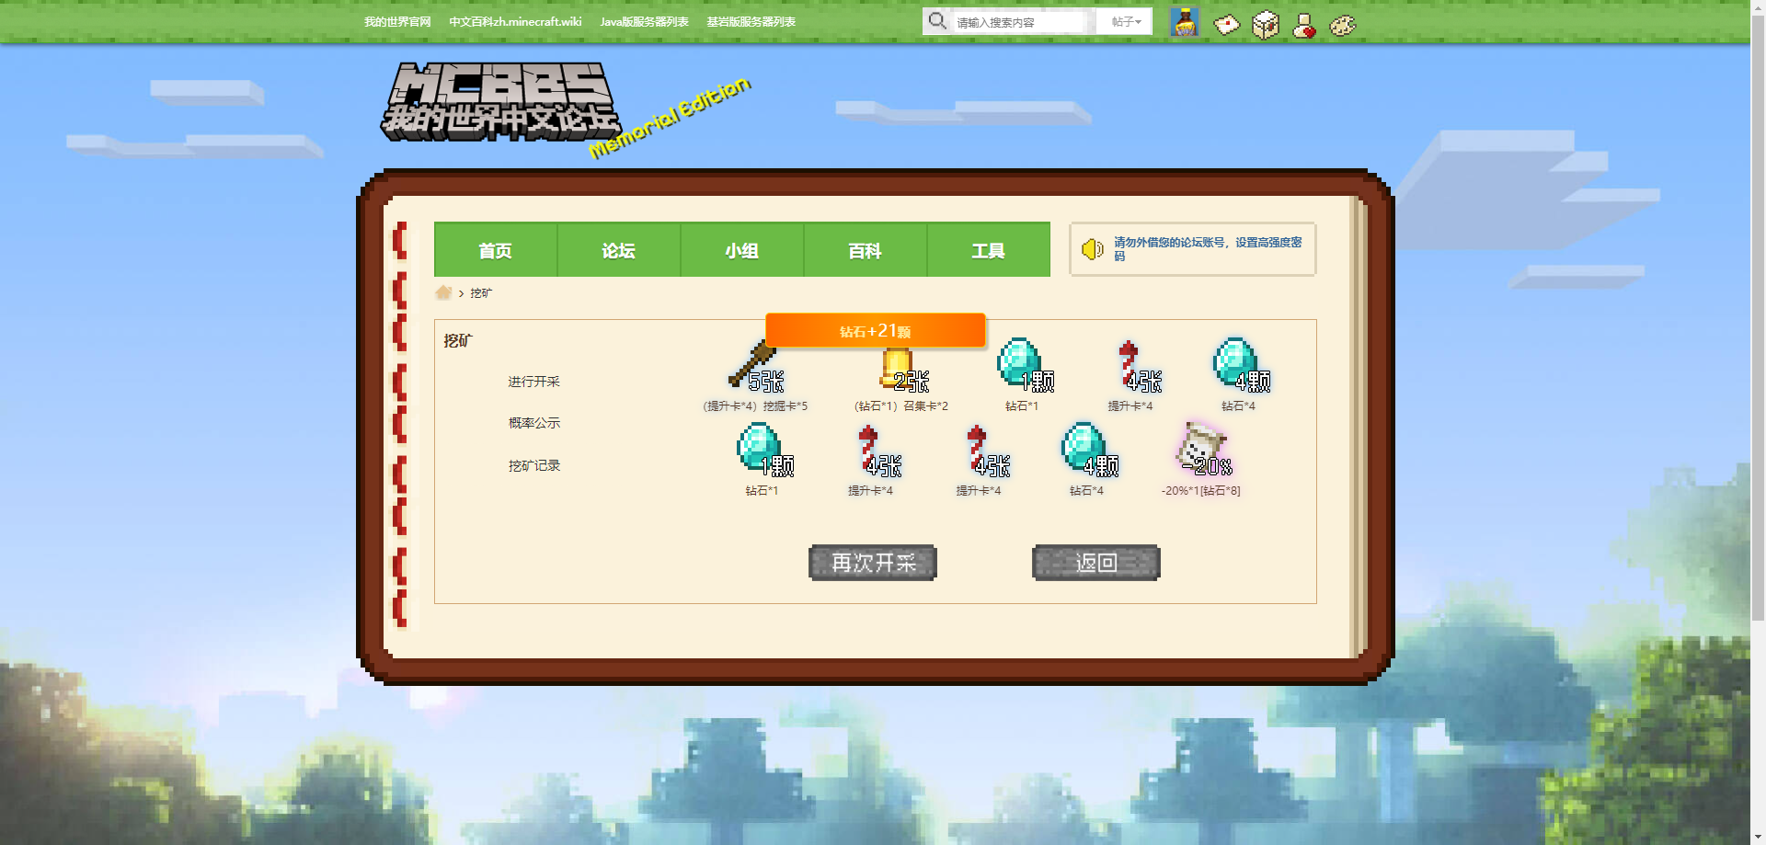
Task: Open the 帖子 search type dropdown
Action: click(x=1125, y=21)
